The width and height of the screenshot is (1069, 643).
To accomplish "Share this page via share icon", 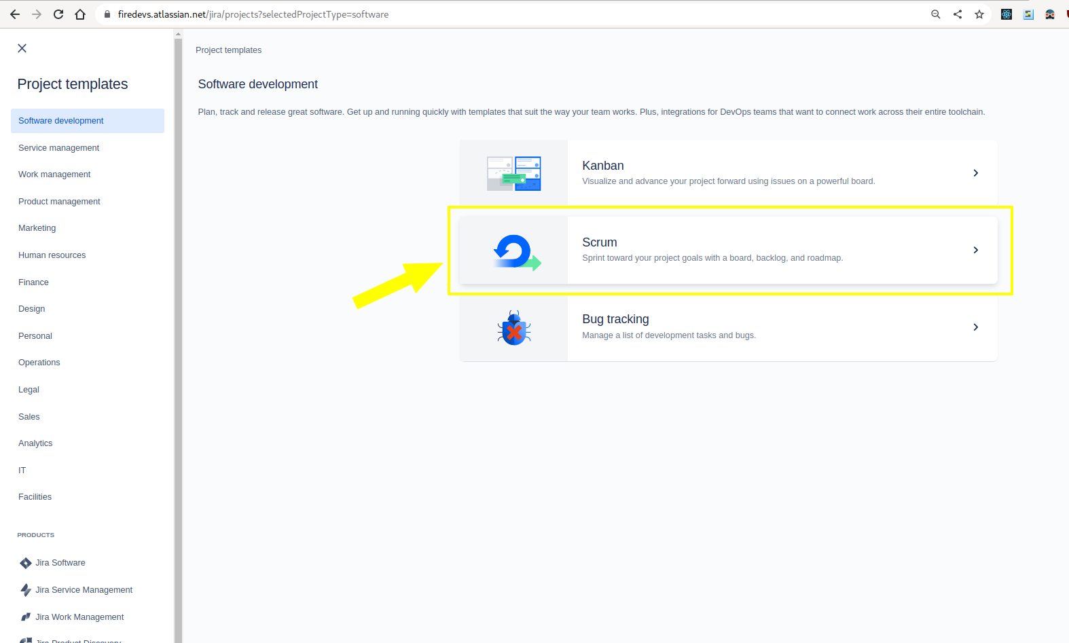I will [958, 14].
